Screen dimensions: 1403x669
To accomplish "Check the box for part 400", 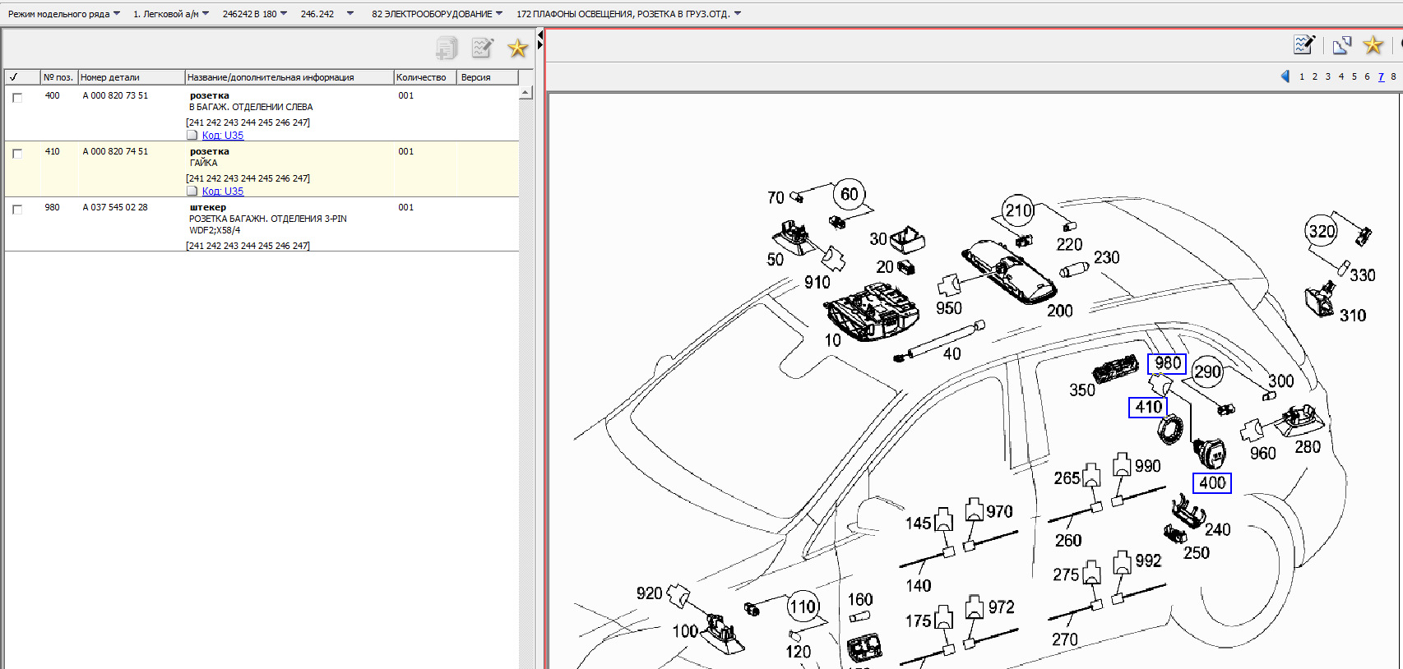I will [x=17, y=97].
